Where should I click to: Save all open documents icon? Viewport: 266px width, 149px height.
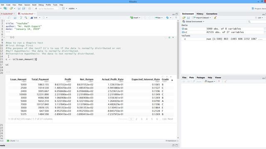[24, 8]
